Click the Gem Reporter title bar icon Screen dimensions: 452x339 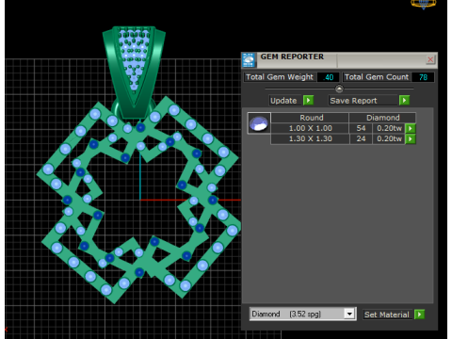(249, 60)
